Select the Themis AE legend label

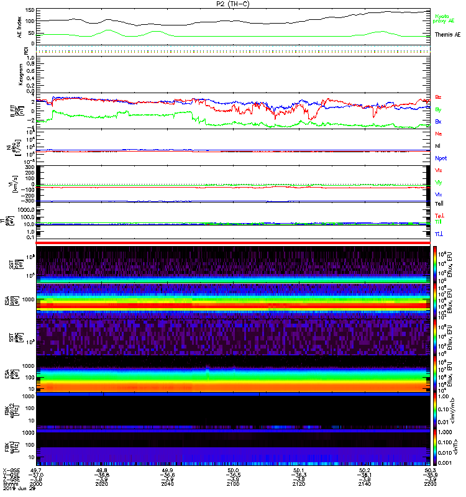click(x=447, y=35)
